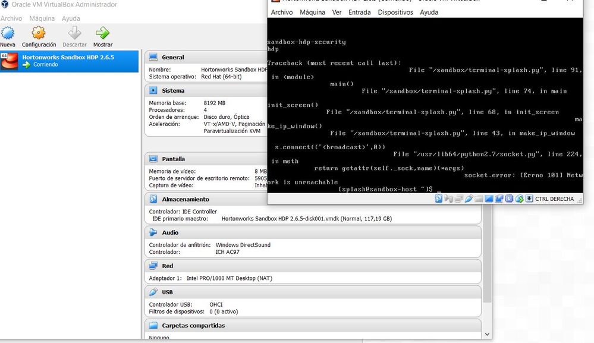Click keyboard capture arrow status icon

tap(529, 199)
